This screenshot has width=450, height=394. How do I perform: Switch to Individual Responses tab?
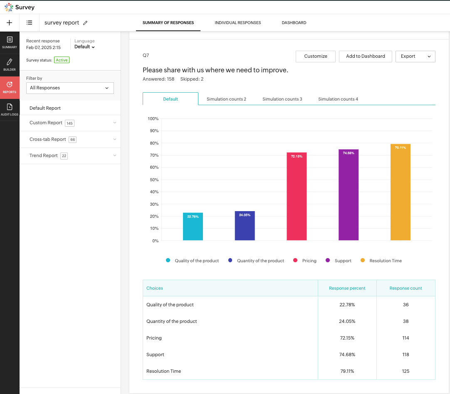pos(237,23)
